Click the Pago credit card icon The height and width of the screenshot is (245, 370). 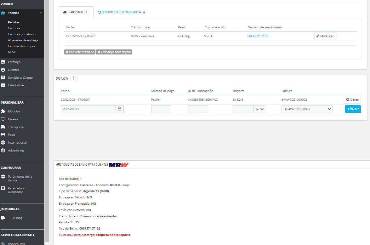click(x=3, y=135)
